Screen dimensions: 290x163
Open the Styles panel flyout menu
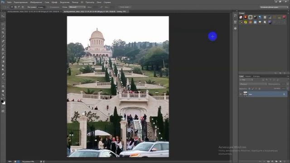(288, 13)
